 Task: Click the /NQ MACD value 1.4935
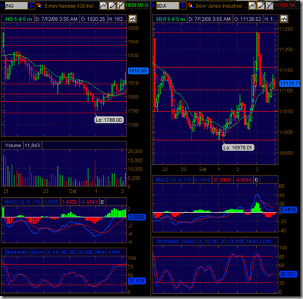pos(69,202)
